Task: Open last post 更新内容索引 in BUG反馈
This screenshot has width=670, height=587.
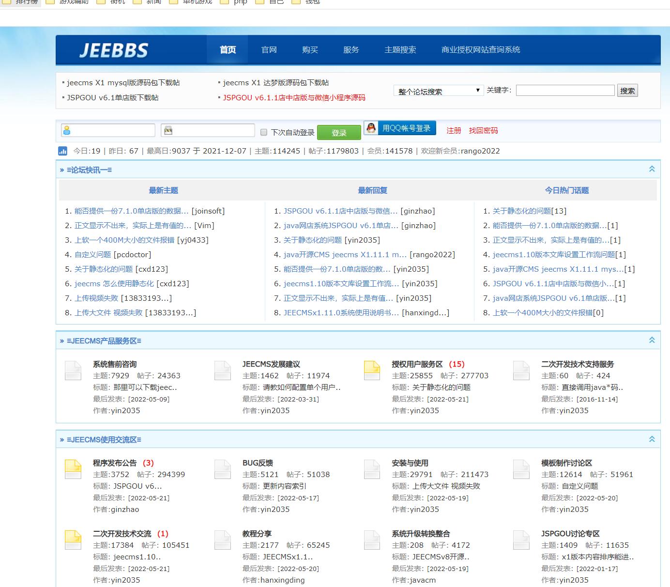Action: tap(285, 486)
